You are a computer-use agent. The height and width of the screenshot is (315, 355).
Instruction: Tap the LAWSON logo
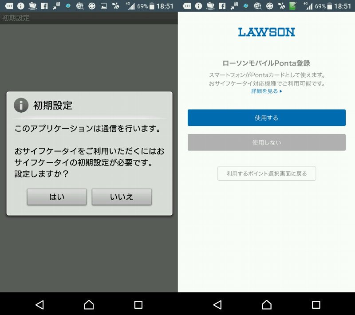(x=267, y=32)
